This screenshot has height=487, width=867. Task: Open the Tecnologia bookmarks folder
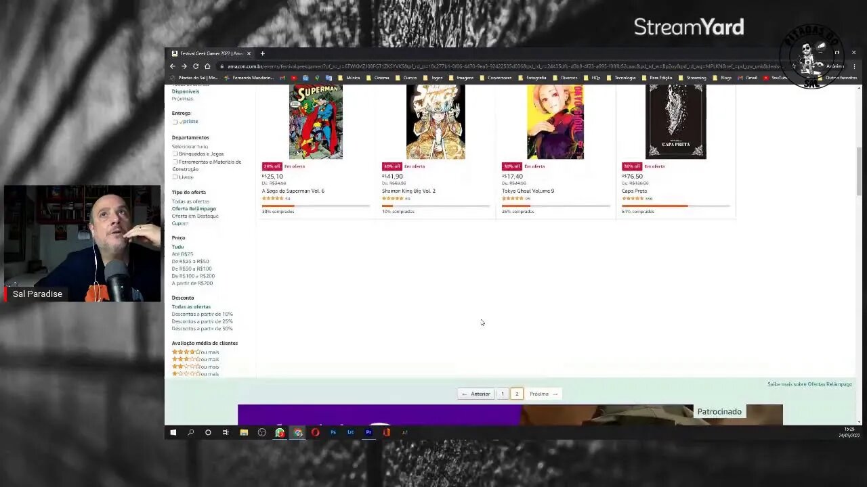pyautogui.click(x=621, y=78)
